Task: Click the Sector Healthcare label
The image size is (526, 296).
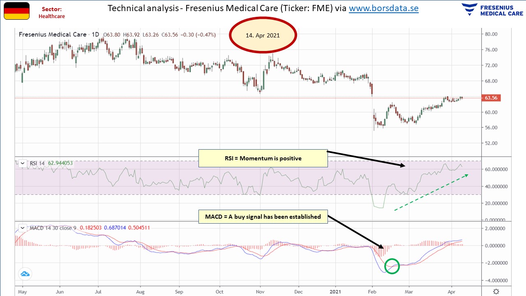Action: [51, 12]
